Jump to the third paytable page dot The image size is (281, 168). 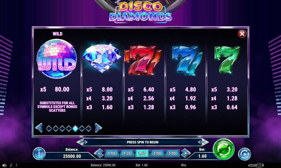point(62,128)
